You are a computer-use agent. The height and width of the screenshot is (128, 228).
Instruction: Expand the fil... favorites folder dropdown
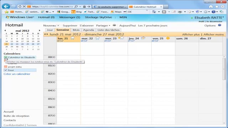(53, 12)
